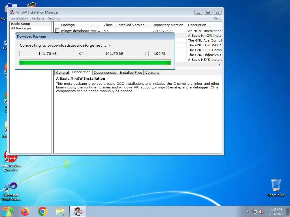
Task: Click the horizontal scrollbar right arrow
Action: click(219, 64)
